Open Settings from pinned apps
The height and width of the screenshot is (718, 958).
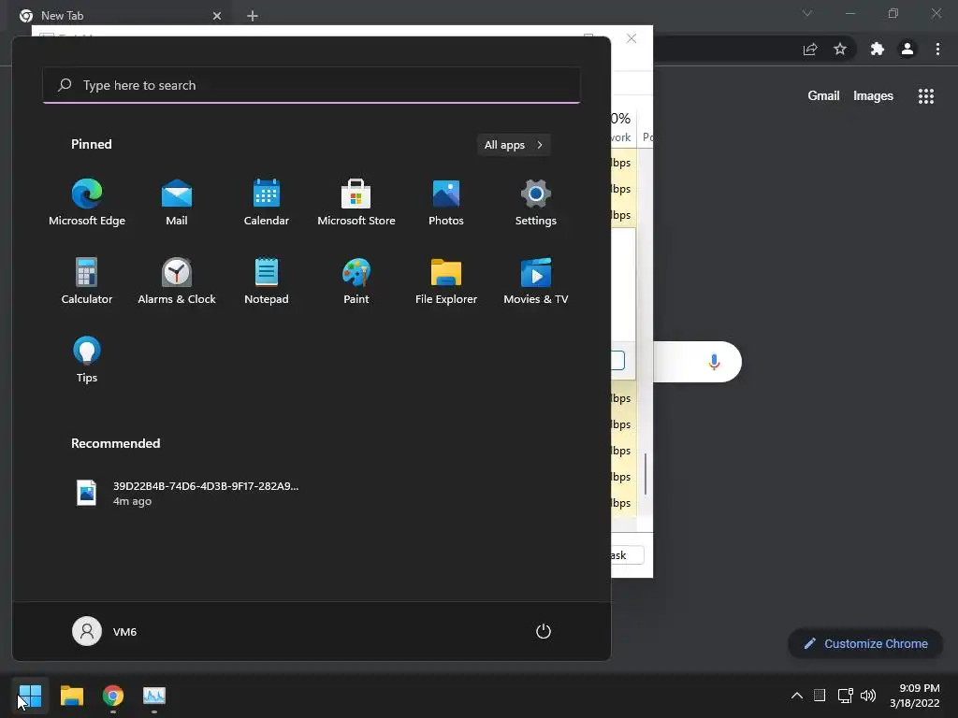tap(536, 203)
